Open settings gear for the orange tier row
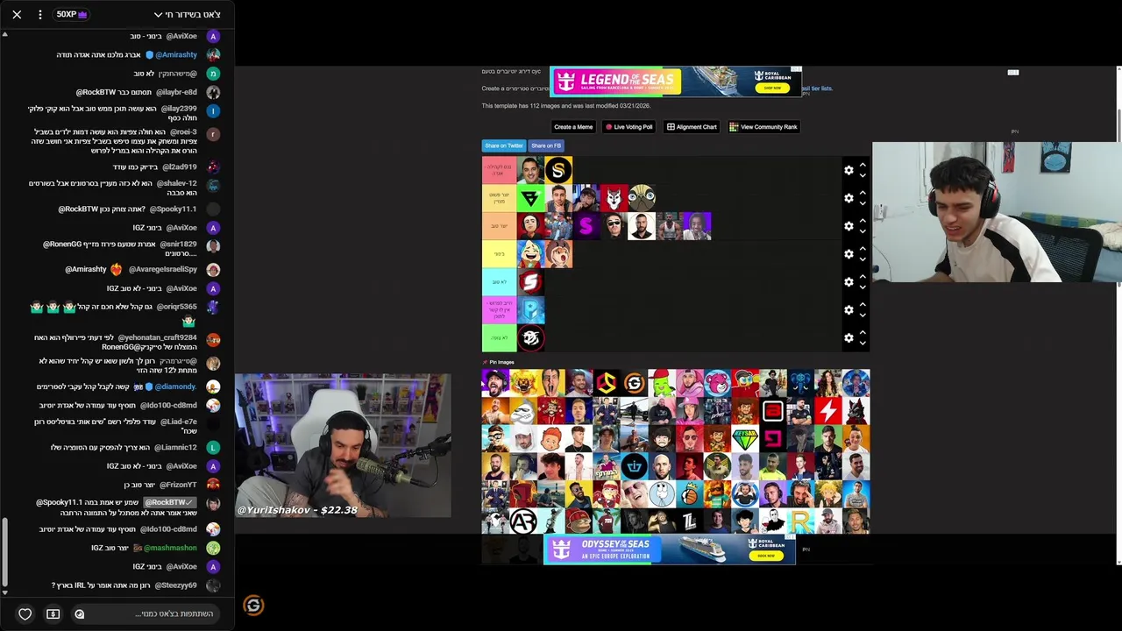 (x=849, y=226)
